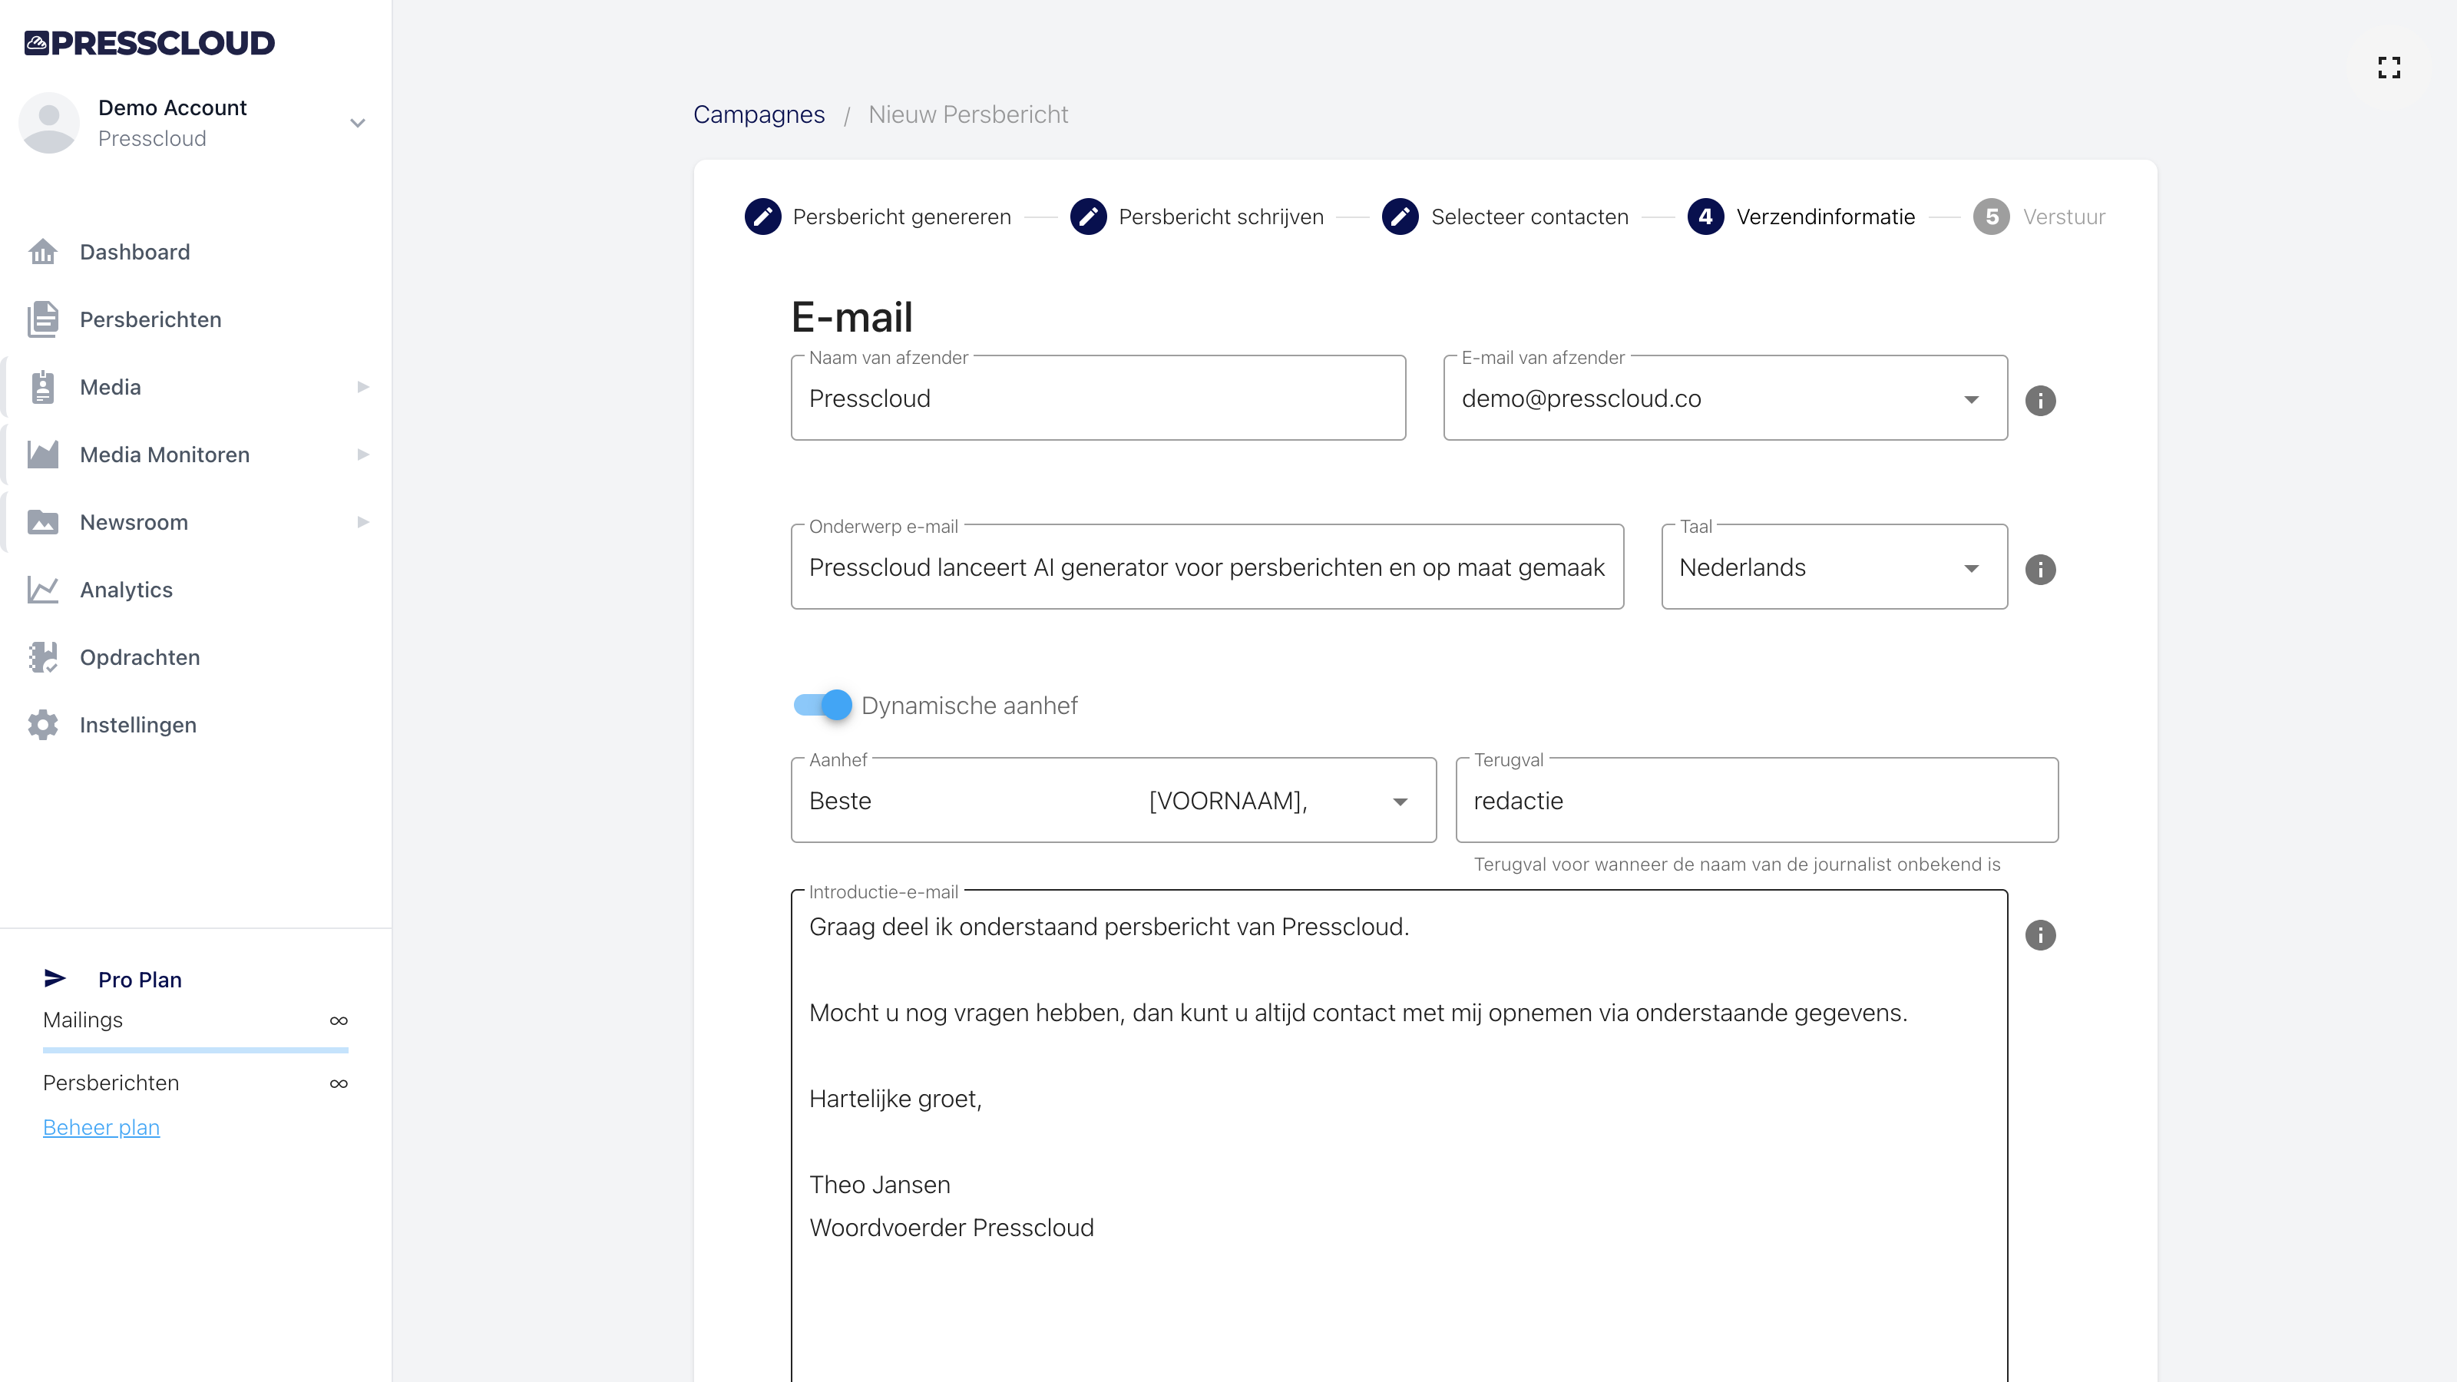The width and height of the screenshot is (2457, 1382).
Task: Open Dashboard via its sidebar icon
Action: (x=43, y=252)
